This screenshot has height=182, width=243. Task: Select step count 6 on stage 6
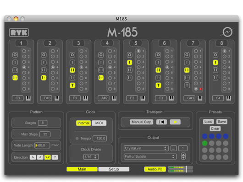tap(167, 78)
